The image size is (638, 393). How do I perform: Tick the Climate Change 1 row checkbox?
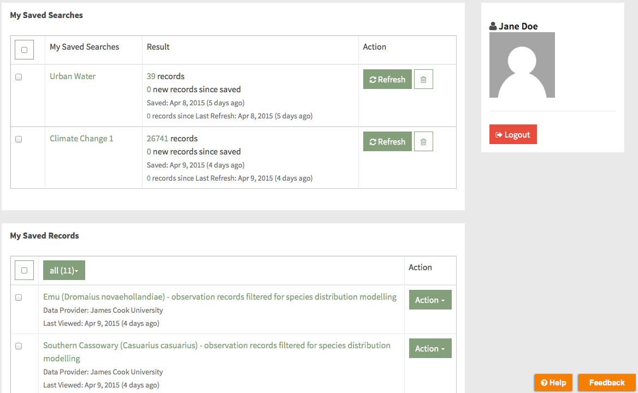click(19, 139)
